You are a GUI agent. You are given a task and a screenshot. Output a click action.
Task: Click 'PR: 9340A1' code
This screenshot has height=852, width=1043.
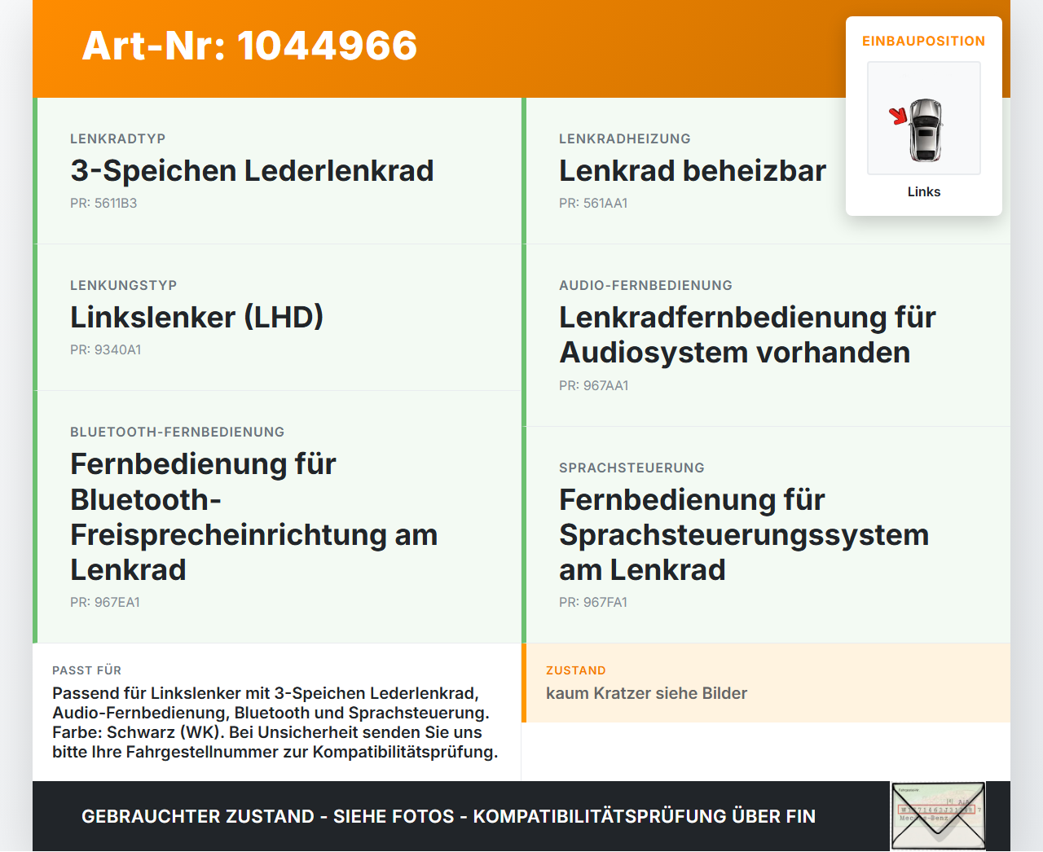pos(106,349)
